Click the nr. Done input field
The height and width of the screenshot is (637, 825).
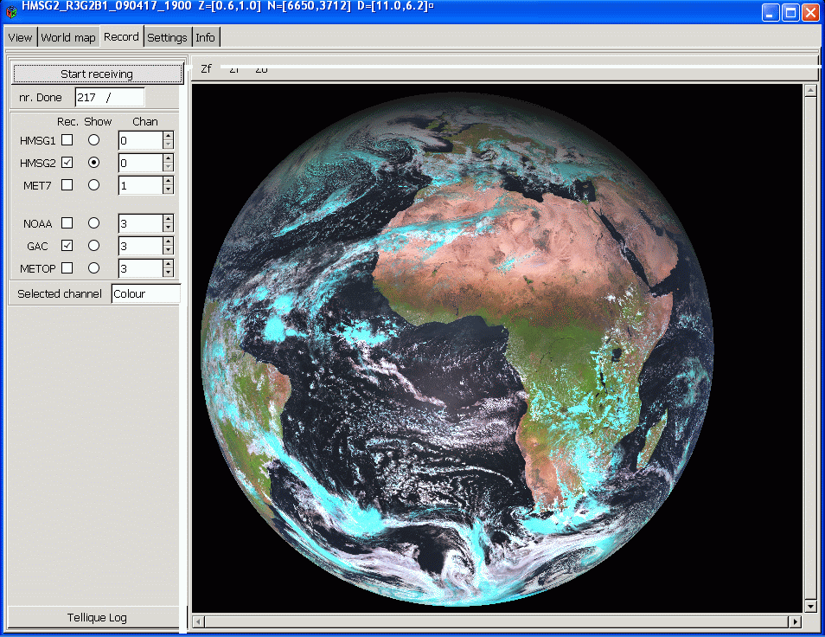[109, 98]
